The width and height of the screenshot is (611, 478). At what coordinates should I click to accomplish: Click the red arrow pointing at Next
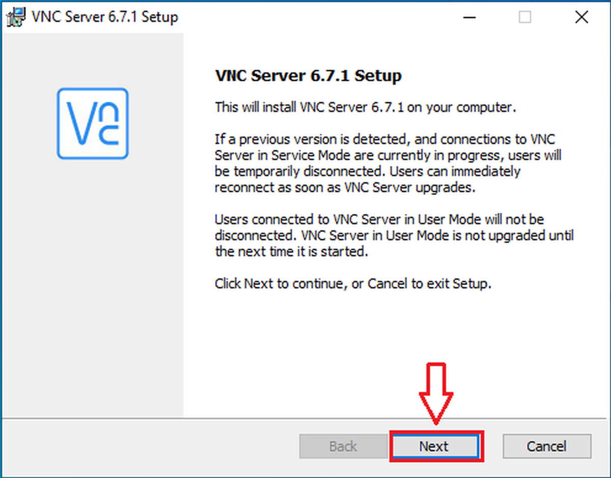[435, 392]
